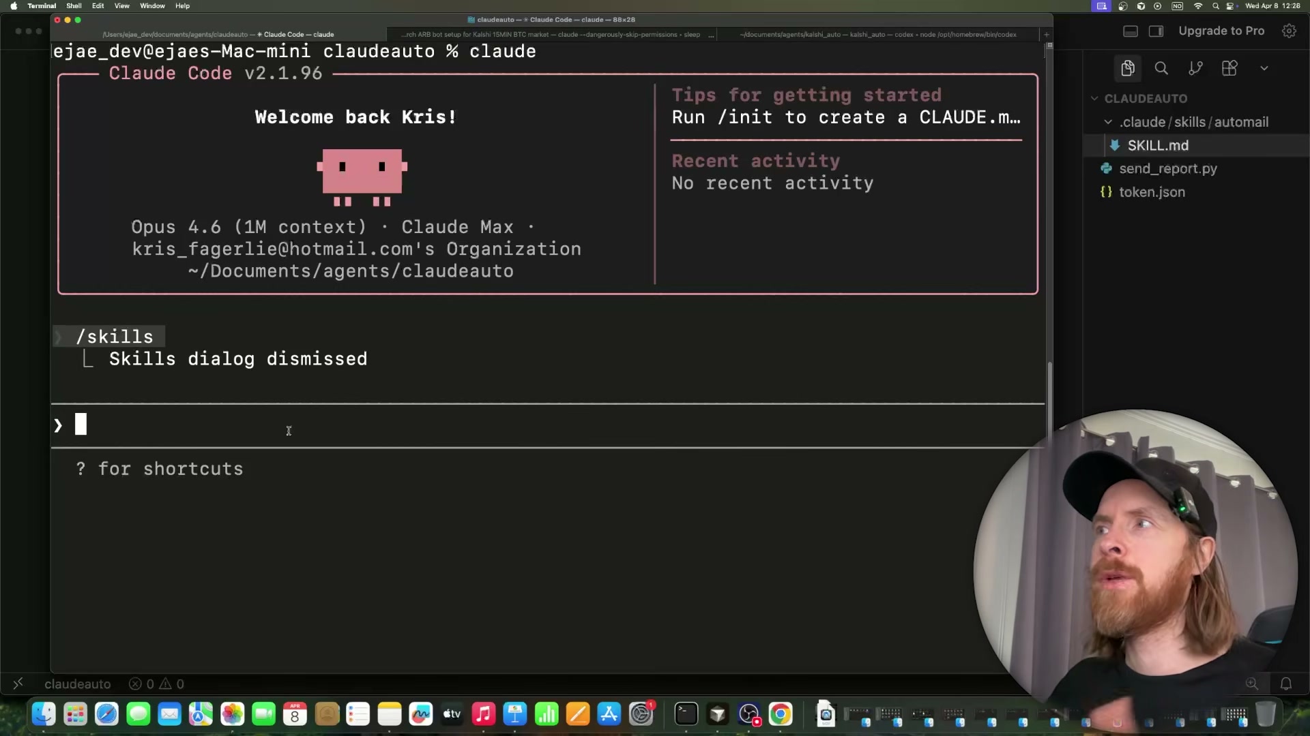Click the cube-shaped menu bar icon

coord(1140,6)
